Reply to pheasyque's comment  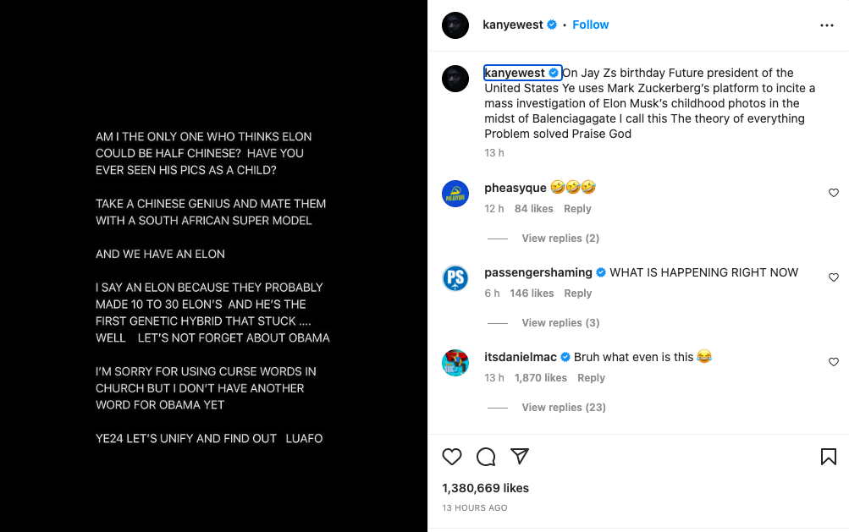577,209
